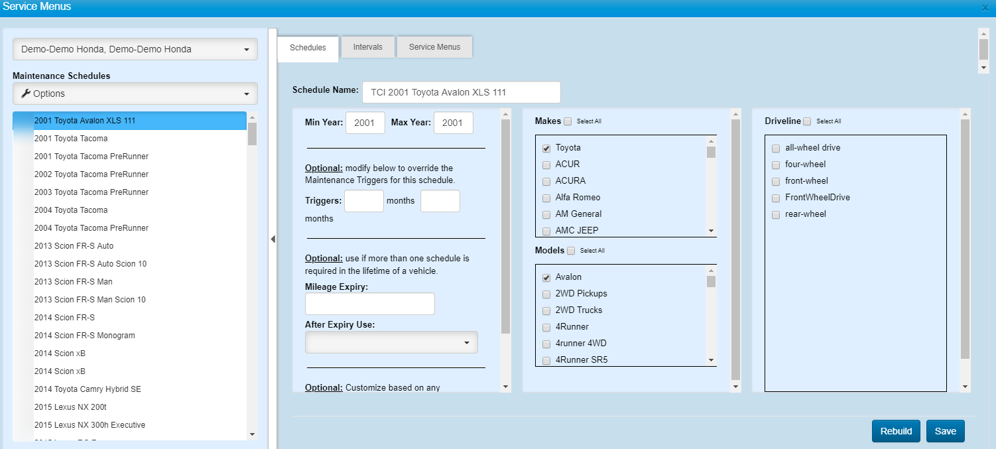This screenshot has height=449, width=996.
Task: Check the Makes Select All checkbox
Action: (568, 121)
